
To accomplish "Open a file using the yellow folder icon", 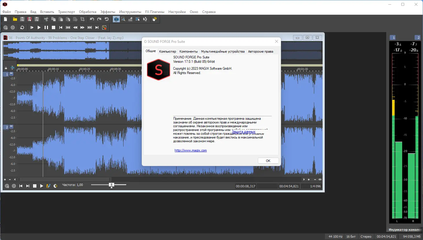I will (15, 19).
